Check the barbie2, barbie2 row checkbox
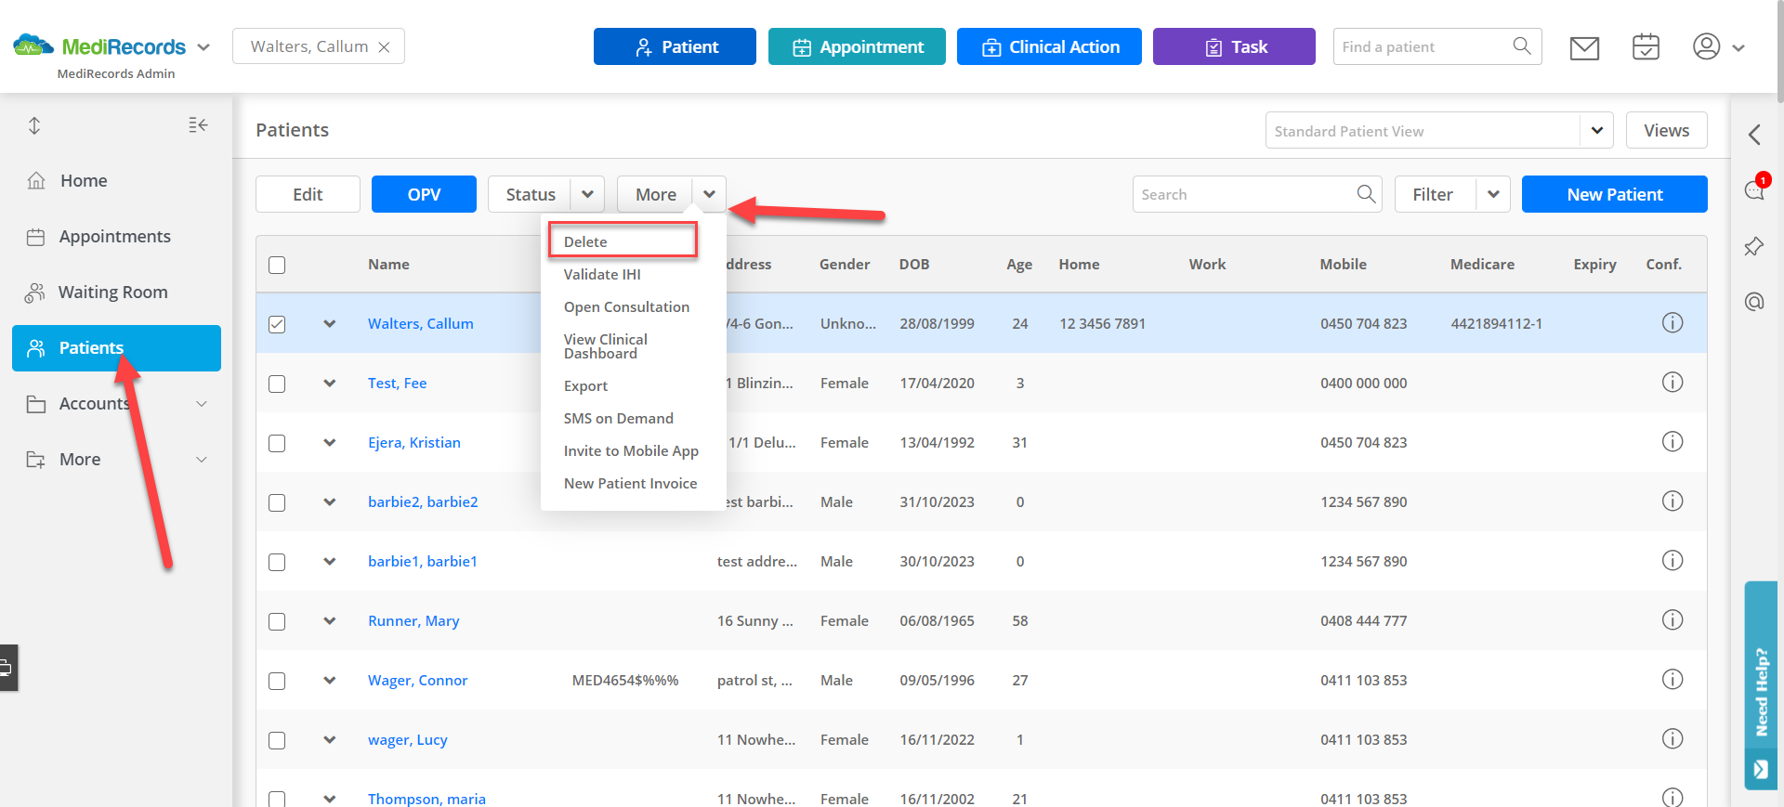The height and width of the screenshot is (807, 1784). point(277,502)
